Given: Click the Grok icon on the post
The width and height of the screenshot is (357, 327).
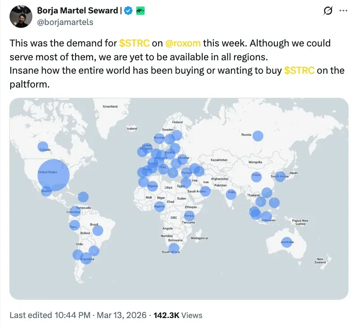Looking at the screenshot, I should 327,11.
